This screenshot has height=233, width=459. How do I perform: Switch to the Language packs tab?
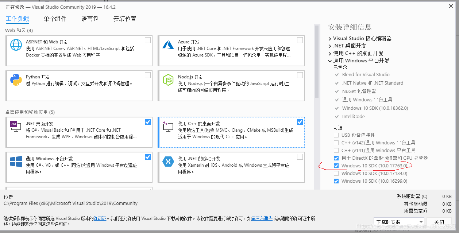[x=90, y=19]
